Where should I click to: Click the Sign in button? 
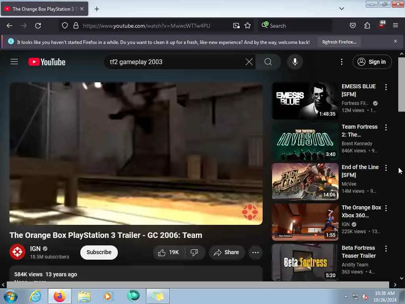[372, 62]
